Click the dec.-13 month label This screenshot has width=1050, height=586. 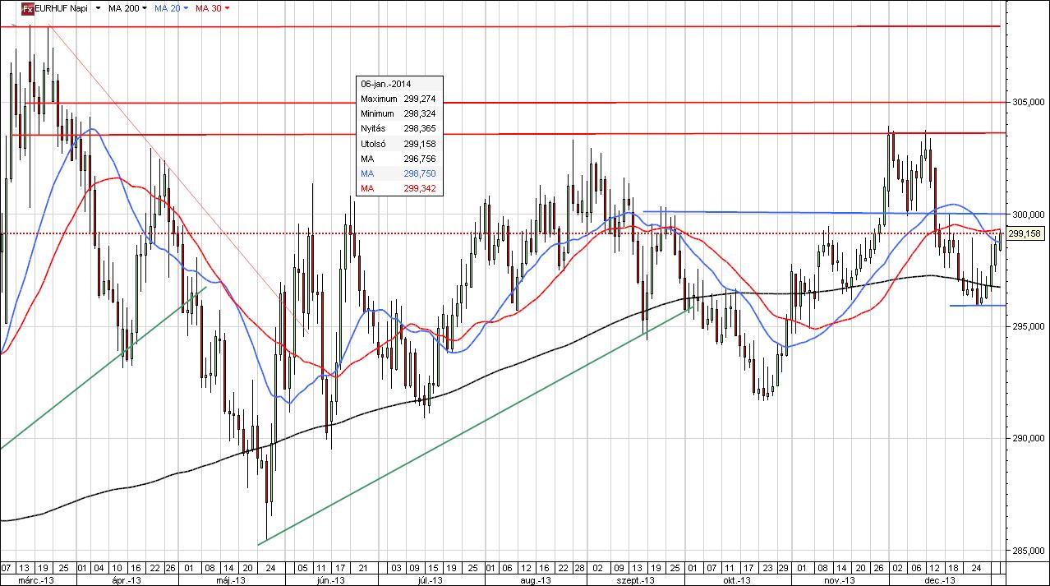(938, 580)
